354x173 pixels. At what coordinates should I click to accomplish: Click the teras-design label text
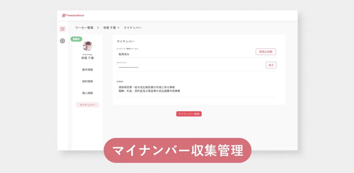click(x=87, y=54)
